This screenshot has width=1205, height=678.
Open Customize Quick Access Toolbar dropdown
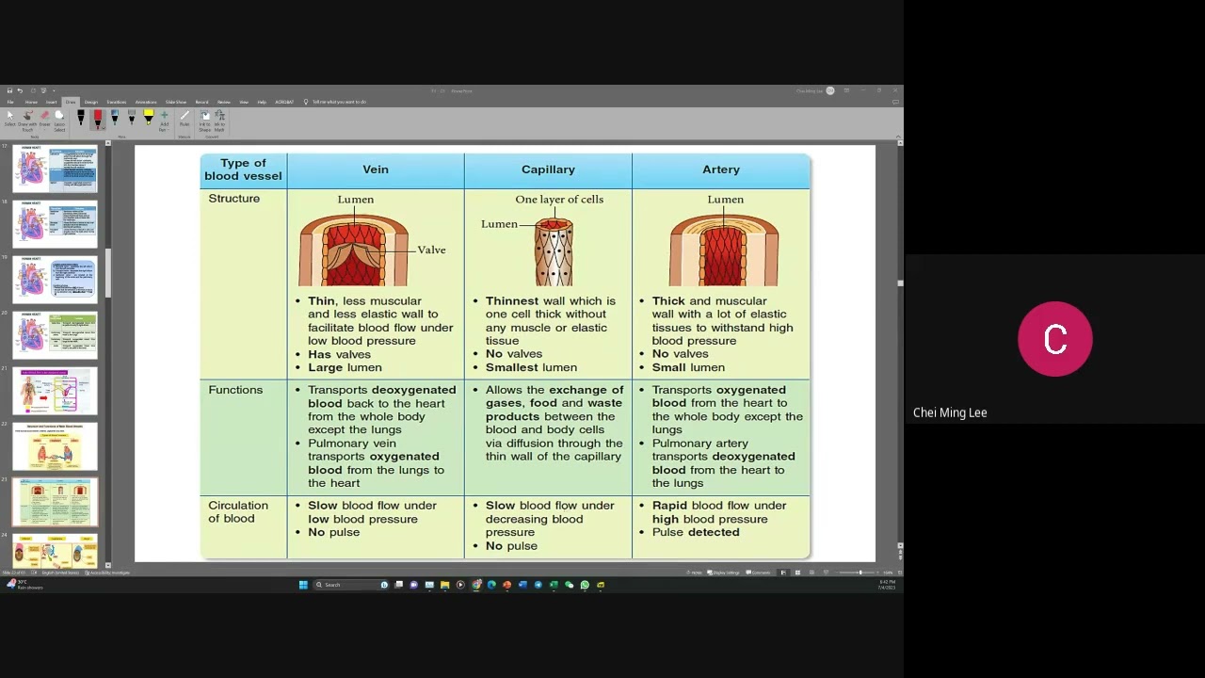tap(54, 90)
